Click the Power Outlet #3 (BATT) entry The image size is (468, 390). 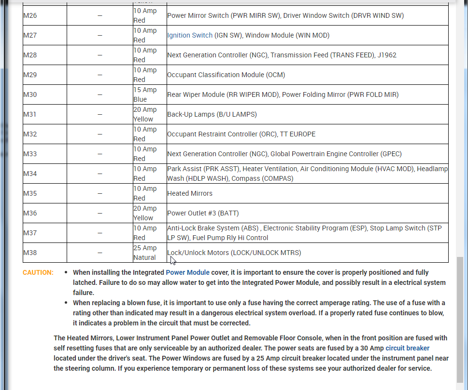203,214
